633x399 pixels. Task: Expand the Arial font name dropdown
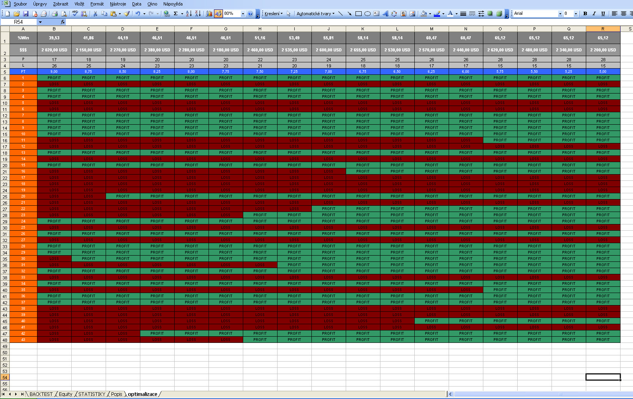coord(560,14)
